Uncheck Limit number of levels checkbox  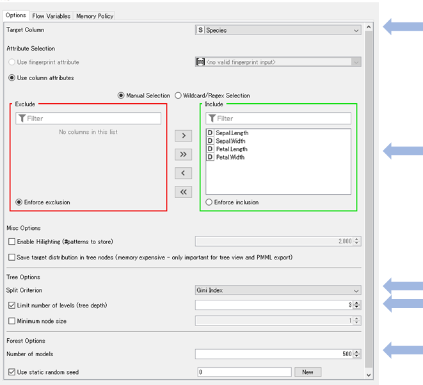[12, 306]
